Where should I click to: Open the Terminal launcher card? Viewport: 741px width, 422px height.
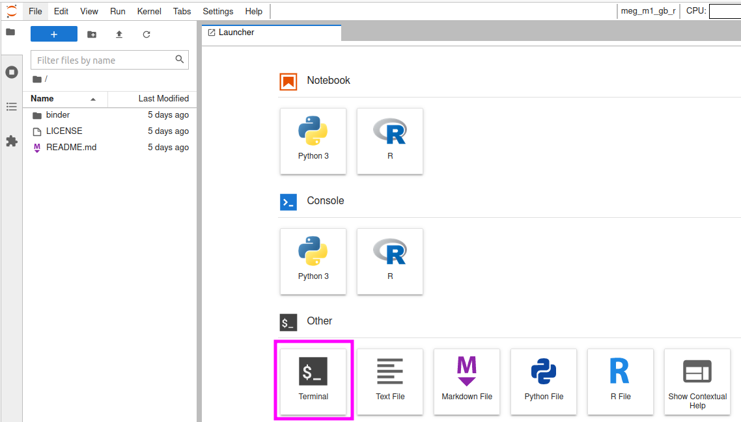(313, 380)
